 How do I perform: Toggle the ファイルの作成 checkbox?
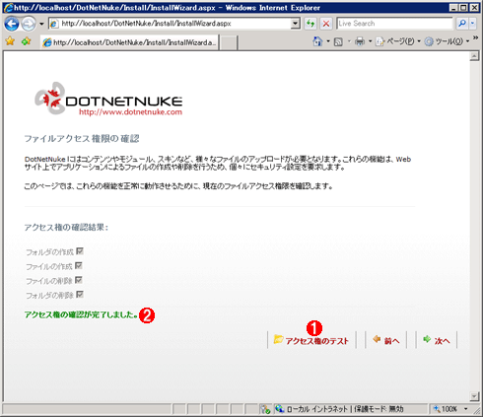tap(79, 265)
